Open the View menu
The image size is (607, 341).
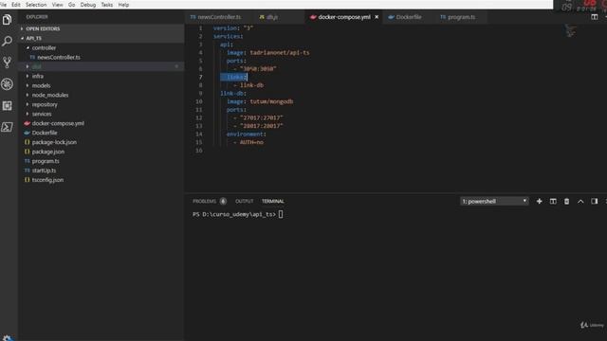click(57, 5)
